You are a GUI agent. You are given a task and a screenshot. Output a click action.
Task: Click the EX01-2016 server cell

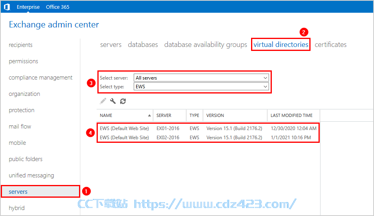[x=168, y=128]
